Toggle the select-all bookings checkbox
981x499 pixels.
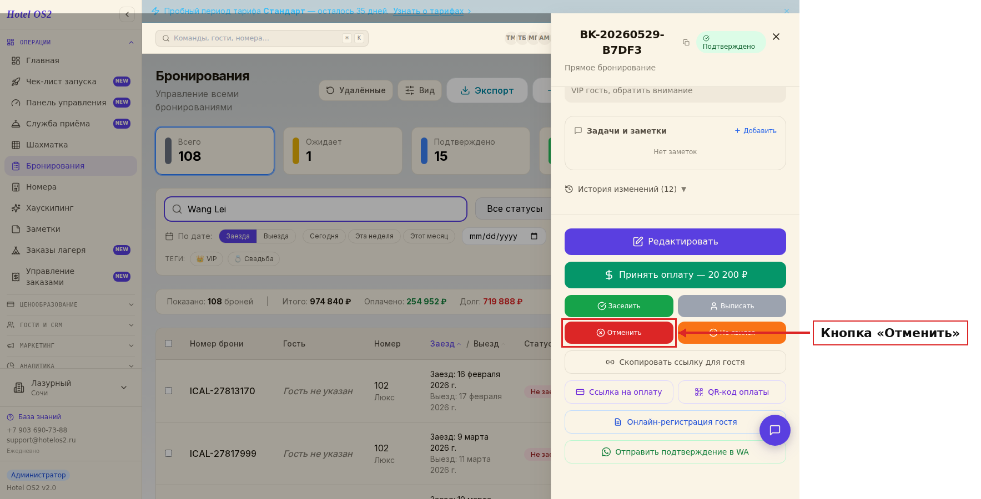pos(169,344)
